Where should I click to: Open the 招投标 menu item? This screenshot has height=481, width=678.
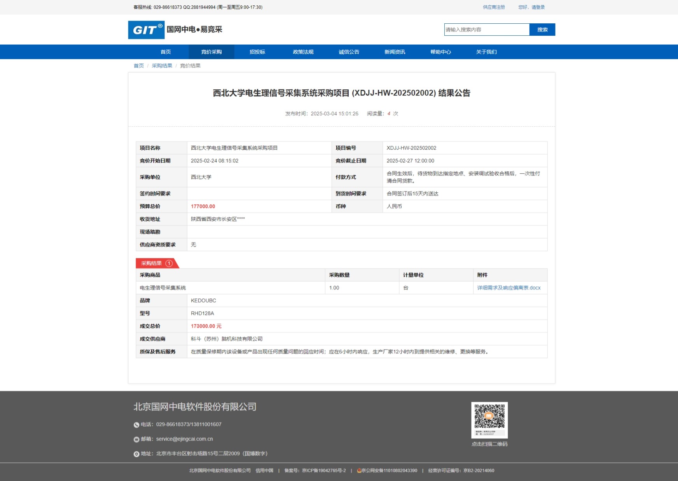(257, 52)
